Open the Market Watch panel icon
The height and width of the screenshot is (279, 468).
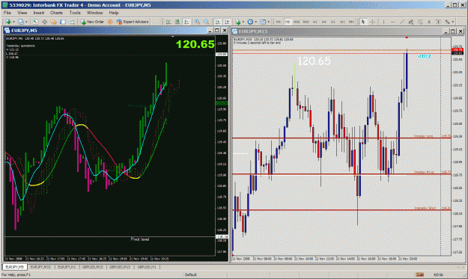tap(35, 22)
